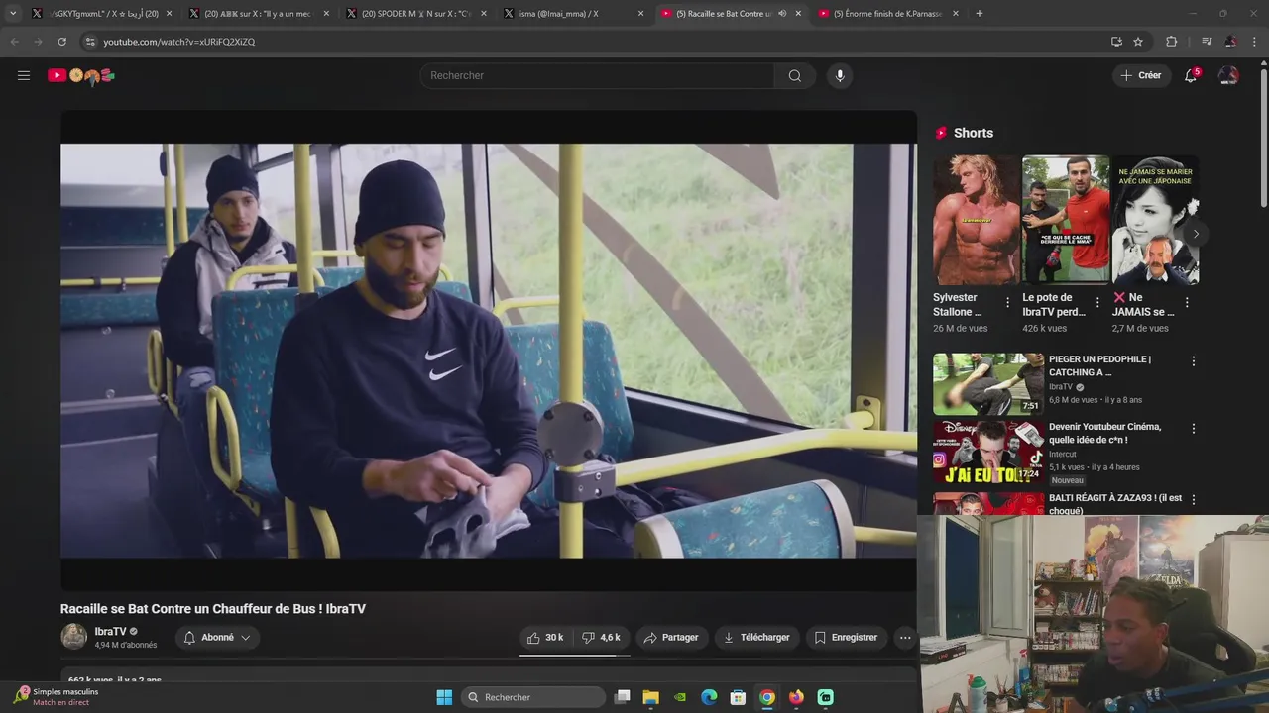The height and width of the screenshot is (713, 1269).
Task: Open Task View on taskbar
Action: point(623,697)
